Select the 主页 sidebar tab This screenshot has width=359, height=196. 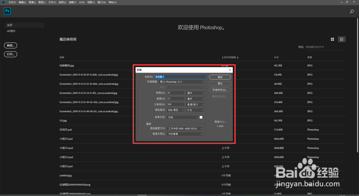point(24,25)
